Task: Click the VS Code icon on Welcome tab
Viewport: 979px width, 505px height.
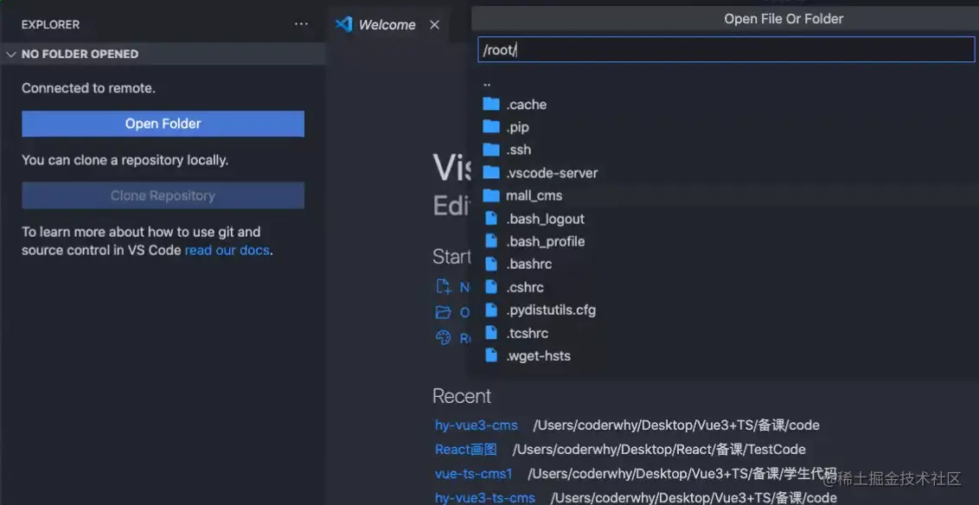Action: point(344,24)
